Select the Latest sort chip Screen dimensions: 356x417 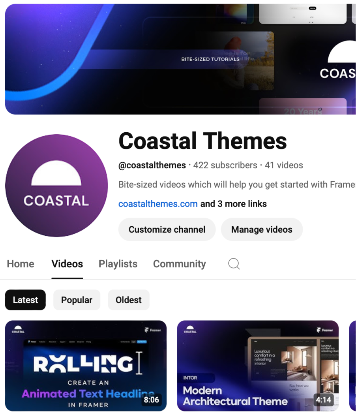(26, 300)
